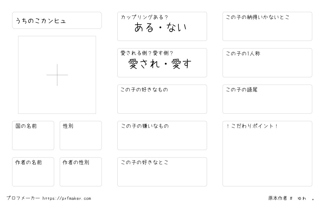This screenshot has width=323, height=202.
Task: Click the 性別 field
Action: 81,135
